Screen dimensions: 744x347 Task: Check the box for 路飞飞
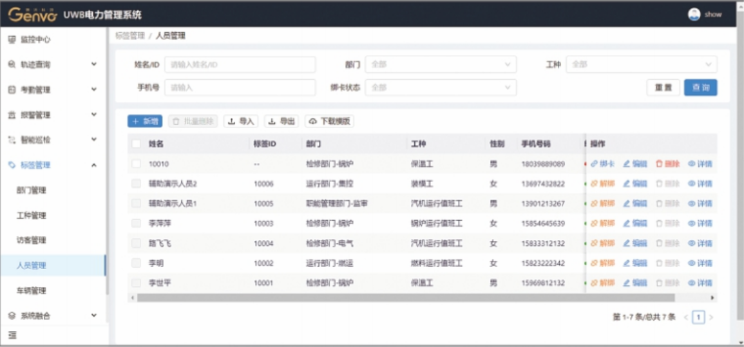pyautogui.click(x=136, y=243)
